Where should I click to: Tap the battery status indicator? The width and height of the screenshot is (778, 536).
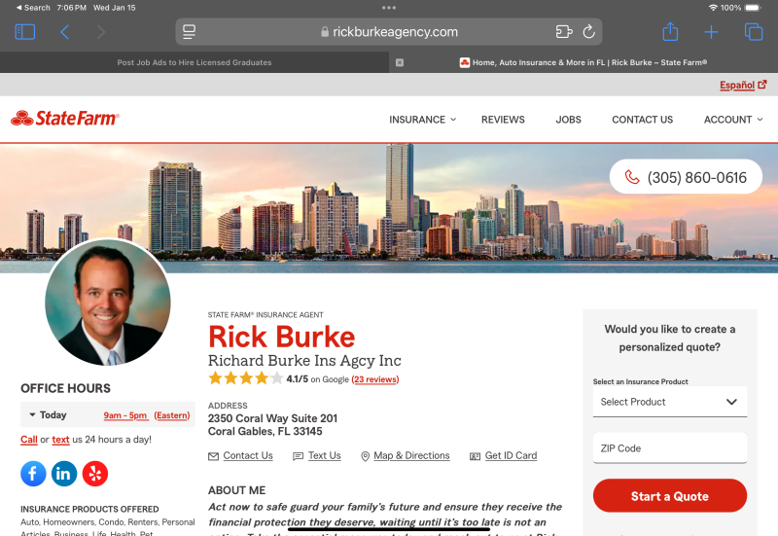[x=753, y=8]
